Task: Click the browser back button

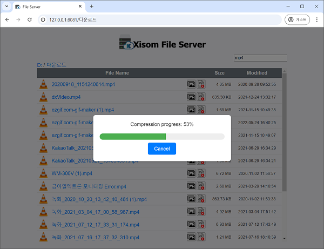Action: (7, 19)
